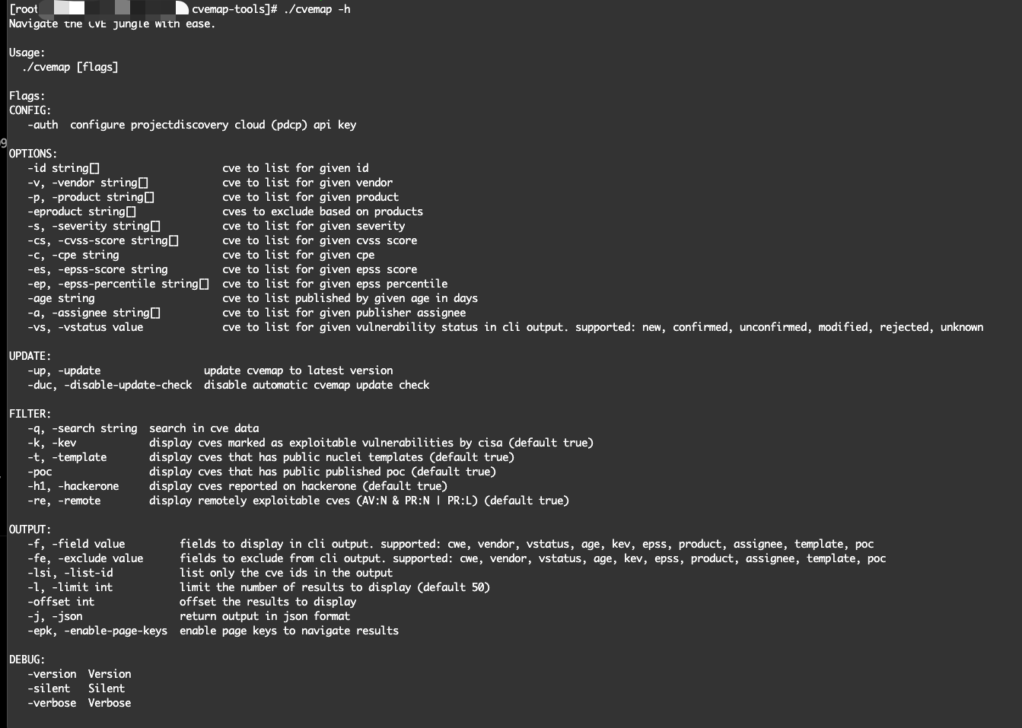Click the -vstatus value flag

pos(100,327)
